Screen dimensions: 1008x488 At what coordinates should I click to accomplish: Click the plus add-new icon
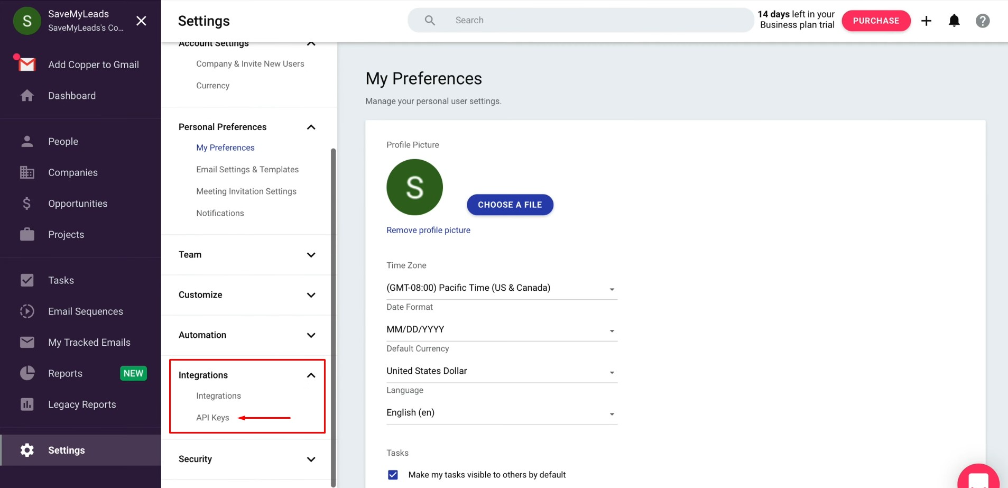(926, 21)
